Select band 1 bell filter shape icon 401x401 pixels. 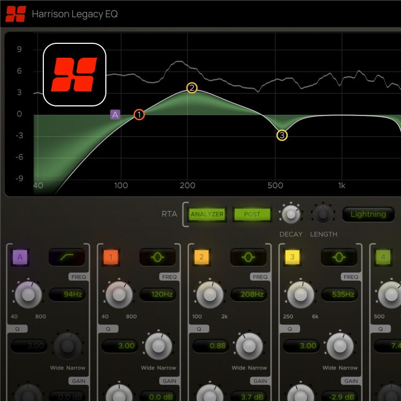(x=158, y=258)
